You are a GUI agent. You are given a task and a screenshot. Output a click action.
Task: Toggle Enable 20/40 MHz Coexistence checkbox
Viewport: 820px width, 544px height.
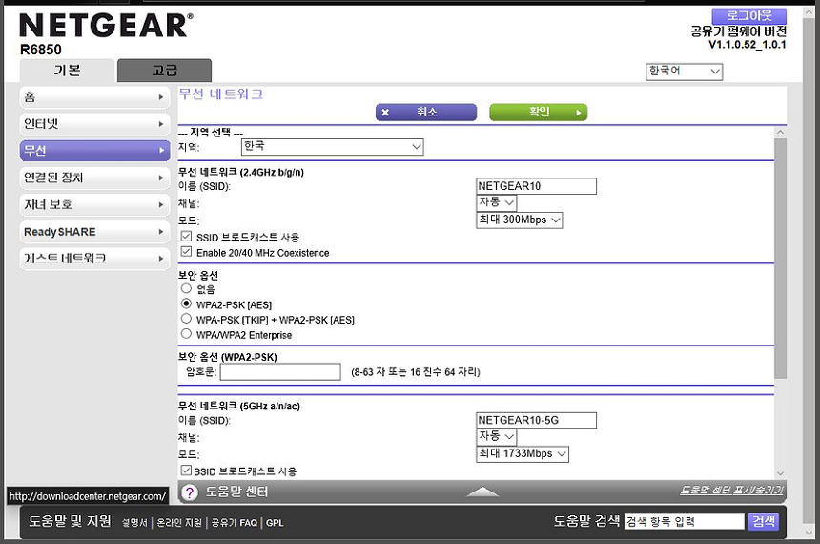click(186, 252)
